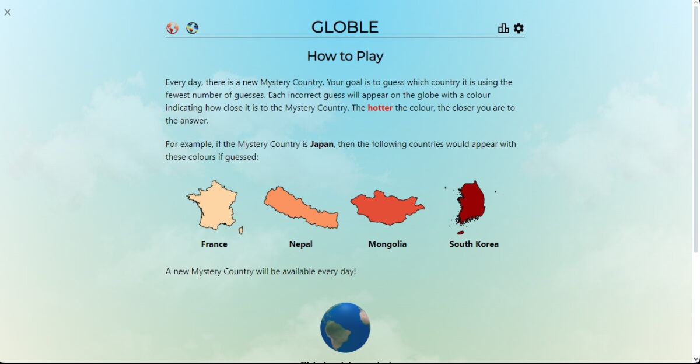This screenshot has height=364, width=700.
Task: Open statistics via the bar chart icon
Action: 502,27
